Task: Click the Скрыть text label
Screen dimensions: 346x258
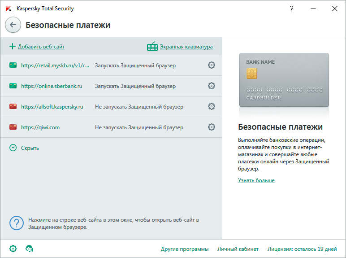Action: tap(30, 148)
